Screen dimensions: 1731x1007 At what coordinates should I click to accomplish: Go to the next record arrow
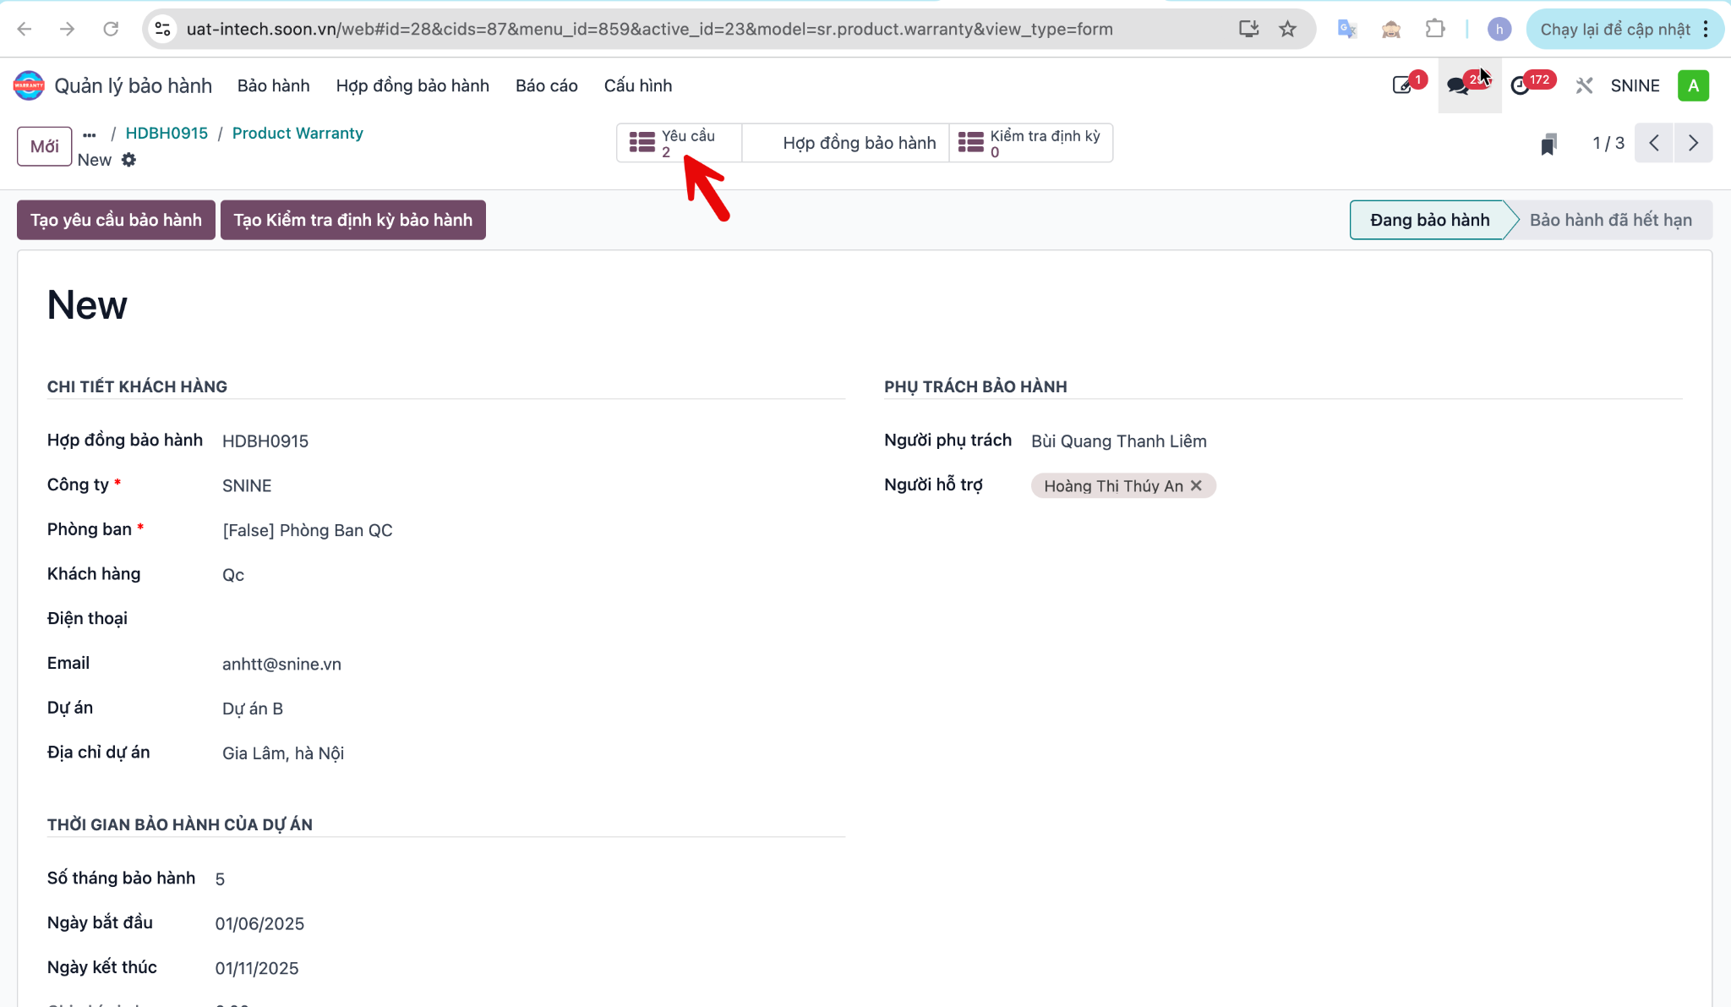pyautogui.click(x=1693, y=143)
